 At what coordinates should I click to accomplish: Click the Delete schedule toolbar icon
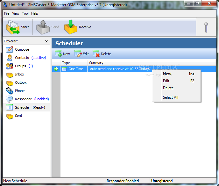pyautogui.click(x=96, y=54)
